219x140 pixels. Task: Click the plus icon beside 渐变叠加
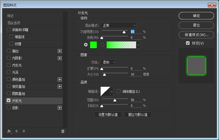click(60, 87)
